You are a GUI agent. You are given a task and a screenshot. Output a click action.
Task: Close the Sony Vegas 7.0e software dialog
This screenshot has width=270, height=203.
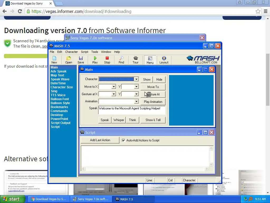point(202,38)
